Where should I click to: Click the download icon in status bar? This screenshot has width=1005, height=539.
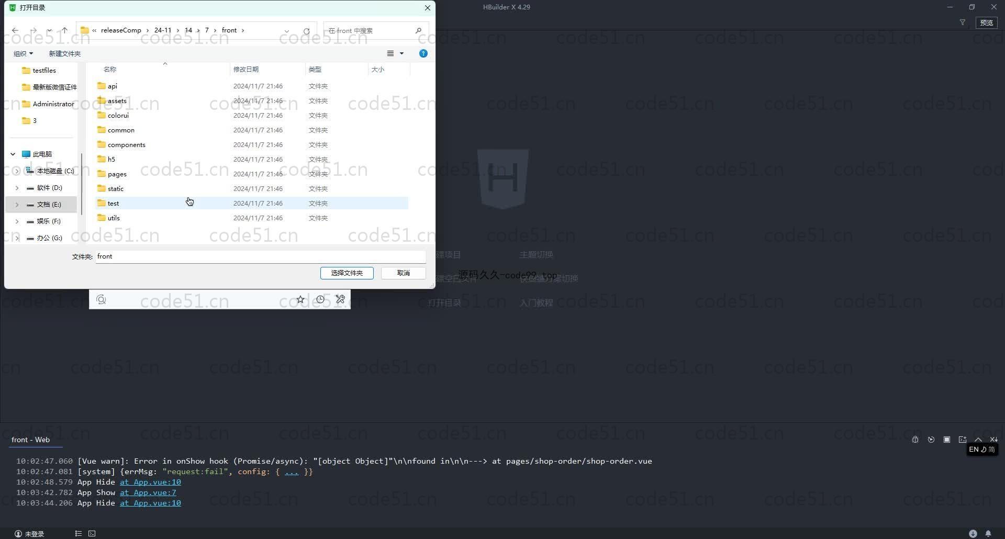pyautogui.click(x=973, y=533)
